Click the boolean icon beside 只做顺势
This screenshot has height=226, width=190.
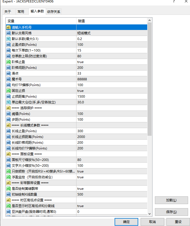click(8, 171)
